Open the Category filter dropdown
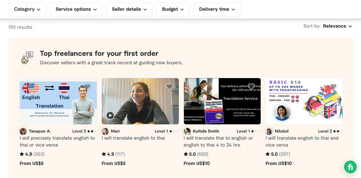 tap(27, 9)
